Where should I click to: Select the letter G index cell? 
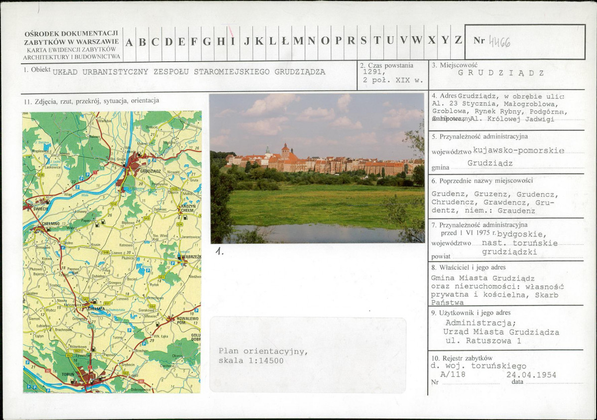(x=207, y=42)
